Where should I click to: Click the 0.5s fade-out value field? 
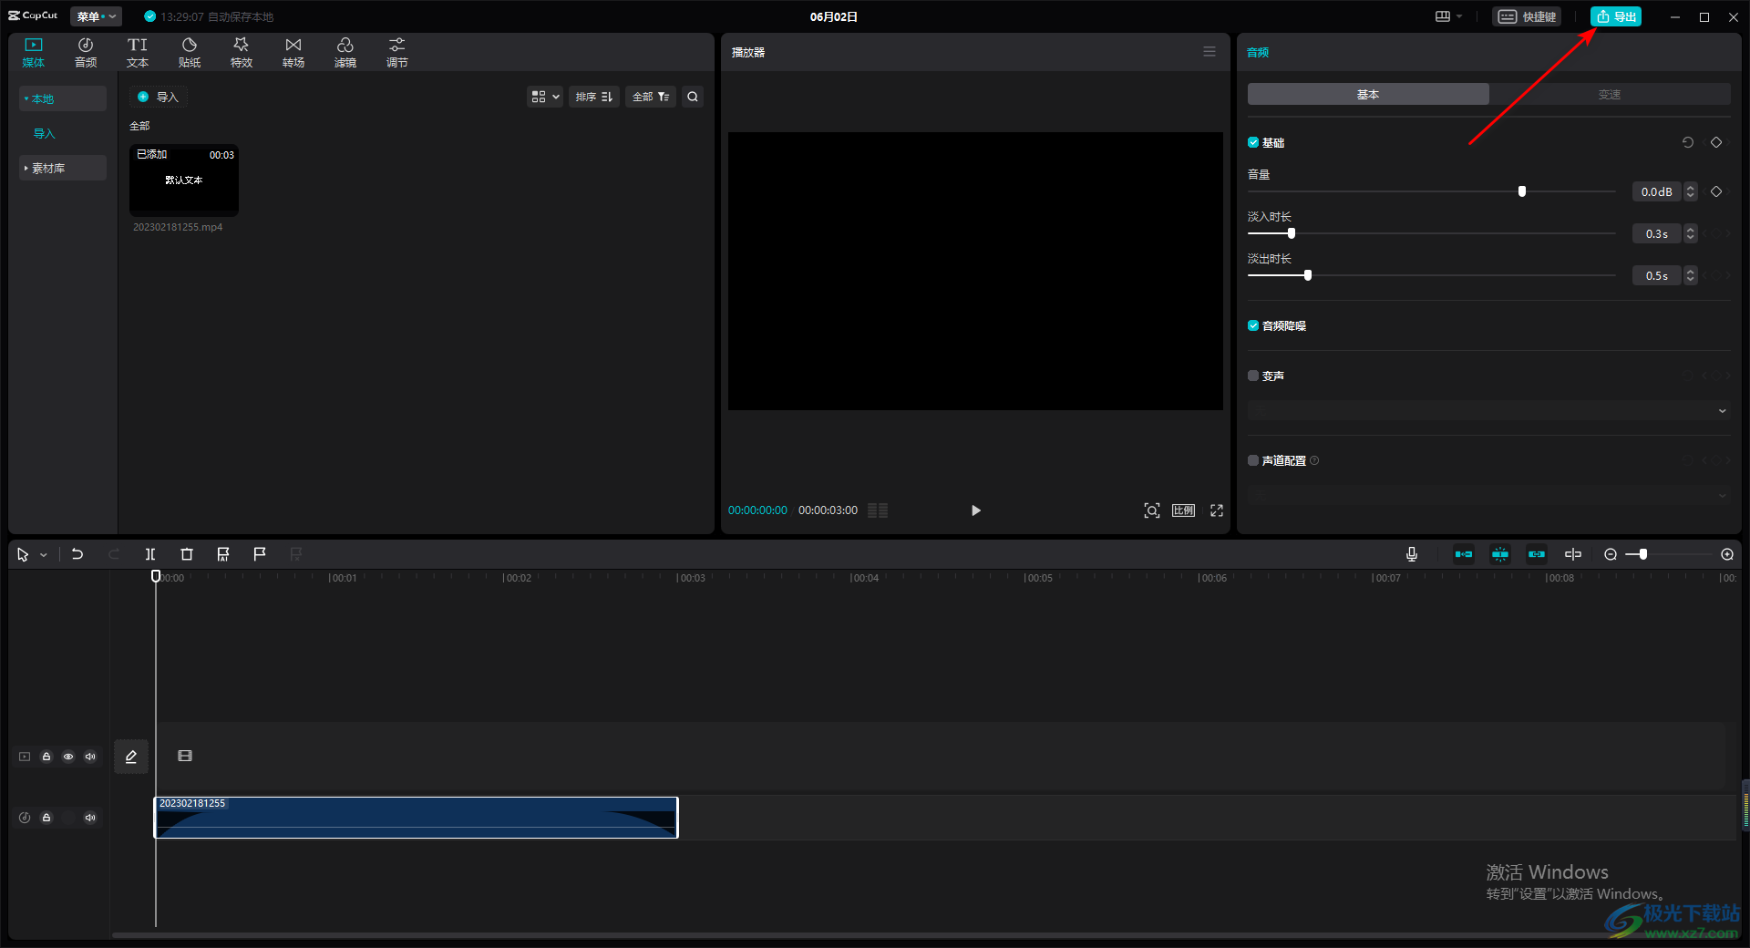click(x=1657, y=275)
